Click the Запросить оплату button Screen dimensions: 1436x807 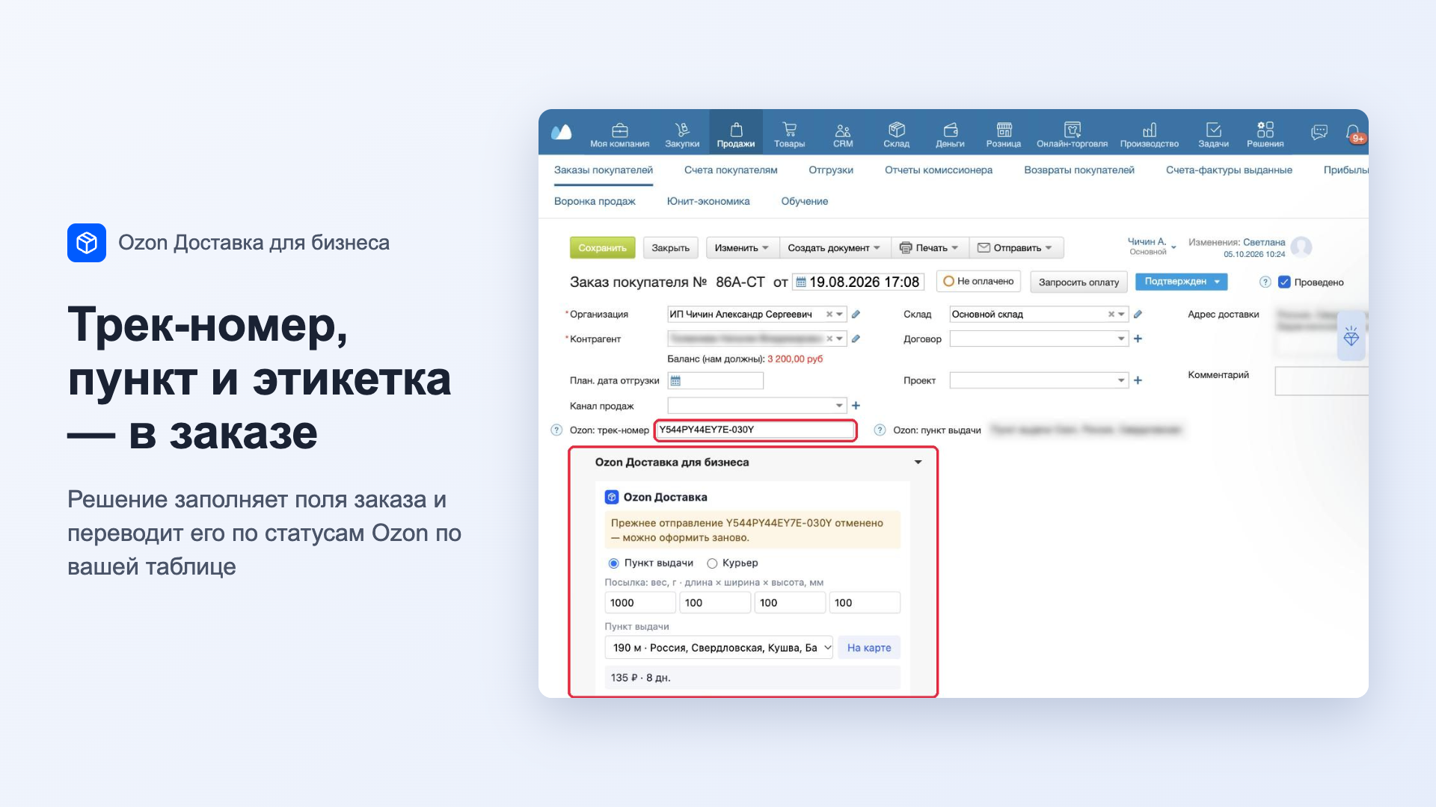click(x=1078, y=282)
